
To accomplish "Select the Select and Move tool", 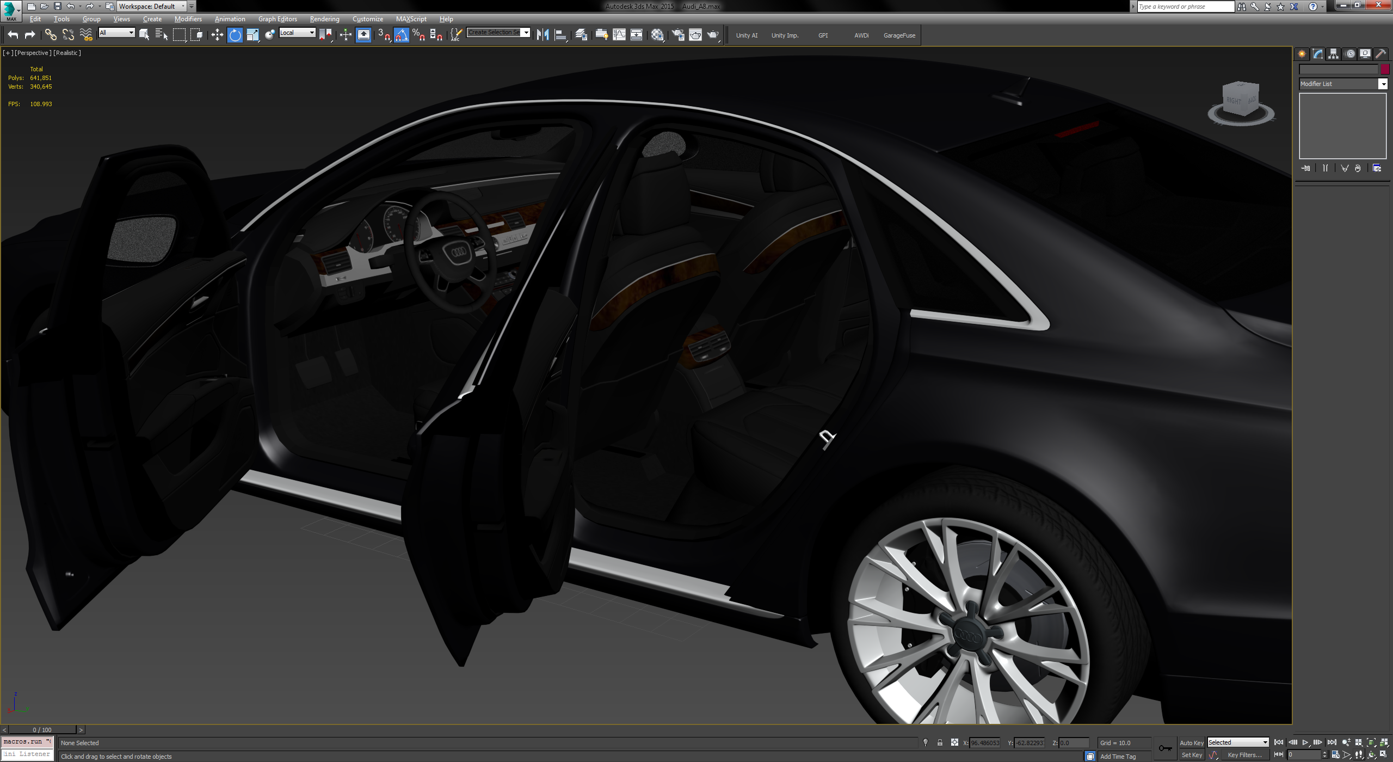I will (x=217, y=34).
